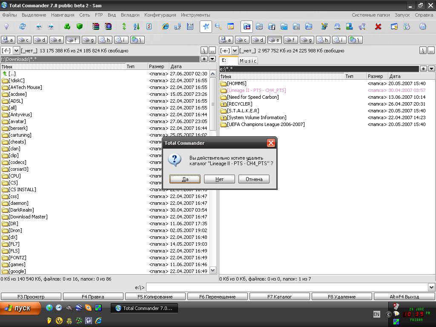This screenshot has width=436, height=327.
Task: Open right panel favorites asterisk button
Action: 423,69
